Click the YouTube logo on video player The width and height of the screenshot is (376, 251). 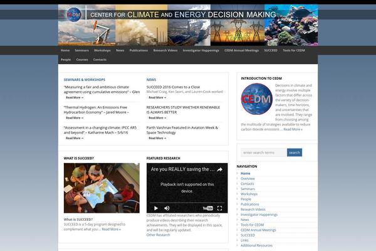pos(208,208)
